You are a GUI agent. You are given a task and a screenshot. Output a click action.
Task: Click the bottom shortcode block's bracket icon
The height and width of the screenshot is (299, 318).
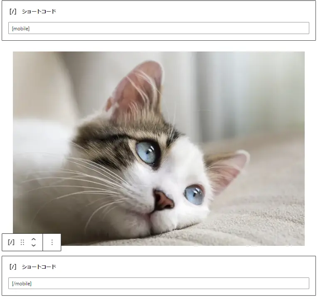point(13,267)
